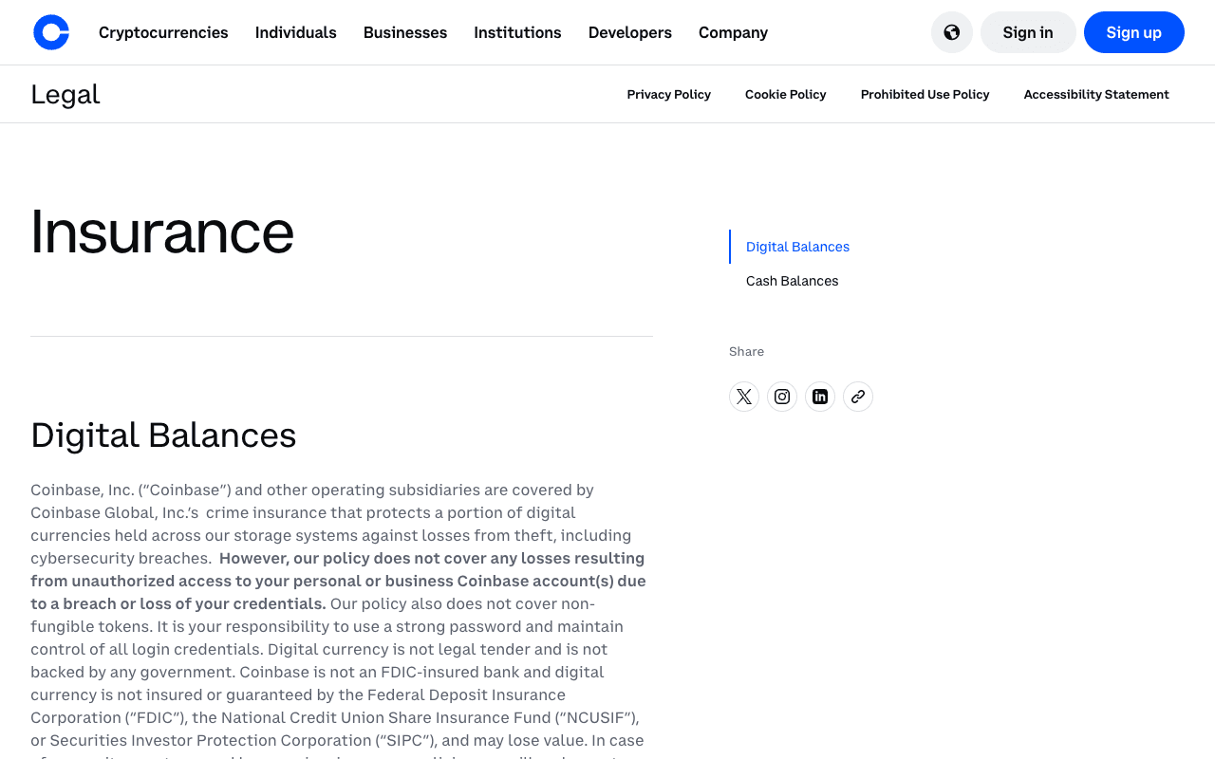Screen dimensions: 1215x759
Task: Click the Share label text
Action: coord(746,351)
